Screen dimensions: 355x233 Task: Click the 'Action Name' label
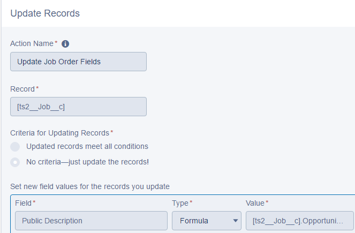(32, 43)
